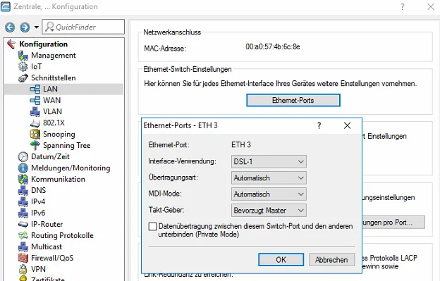
Task: Click the VLAN icon
Action: [35, 111]
